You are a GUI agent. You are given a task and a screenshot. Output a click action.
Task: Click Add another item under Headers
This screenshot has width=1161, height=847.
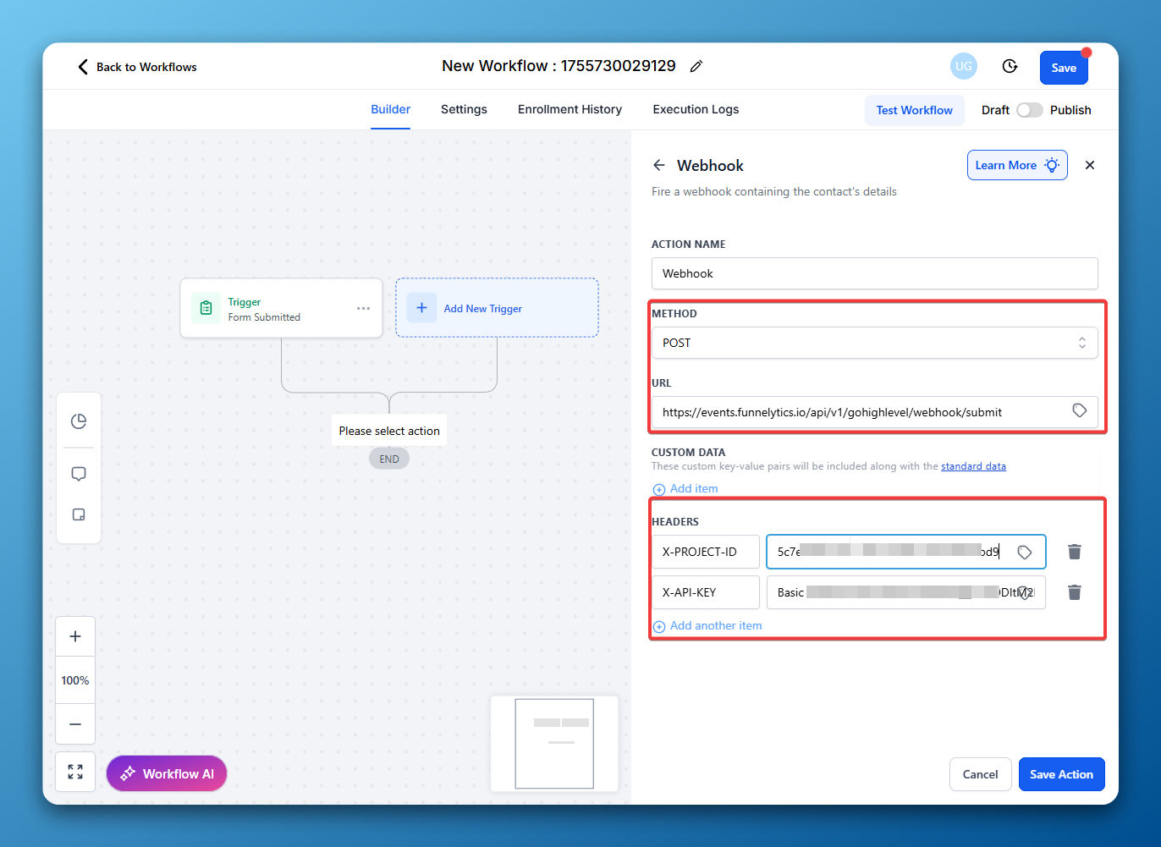707,625
